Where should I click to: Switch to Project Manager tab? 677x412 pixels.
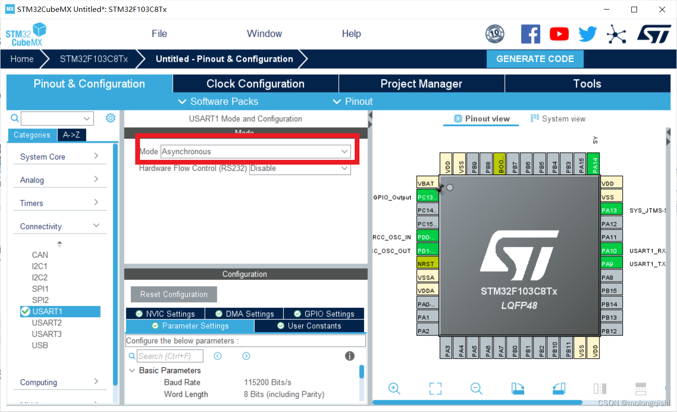coord(421,84)
